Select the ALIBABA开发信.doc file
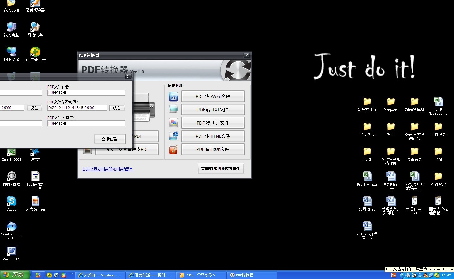This screenshot has width=454, height=279. pos(367,231)
